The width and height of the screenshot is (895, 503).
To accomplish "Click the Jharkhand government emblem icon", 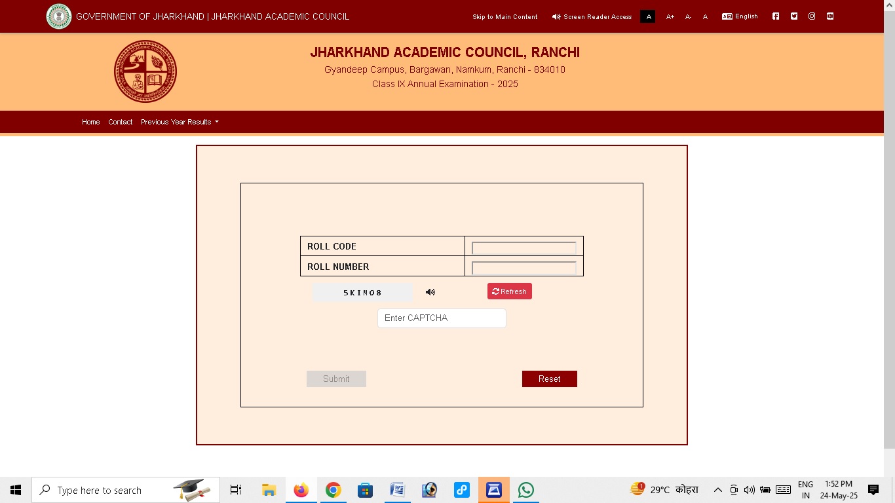I will pyautogui.click(x=59, y=16).
